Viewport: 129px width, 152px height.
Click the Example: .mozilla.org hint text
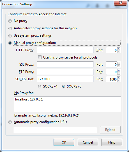pos(47,115)
